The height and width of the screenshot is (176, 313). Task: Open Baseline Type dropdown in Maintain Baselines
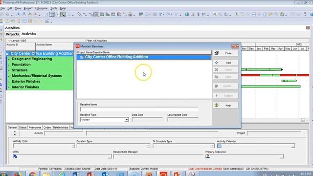(127, 120)
